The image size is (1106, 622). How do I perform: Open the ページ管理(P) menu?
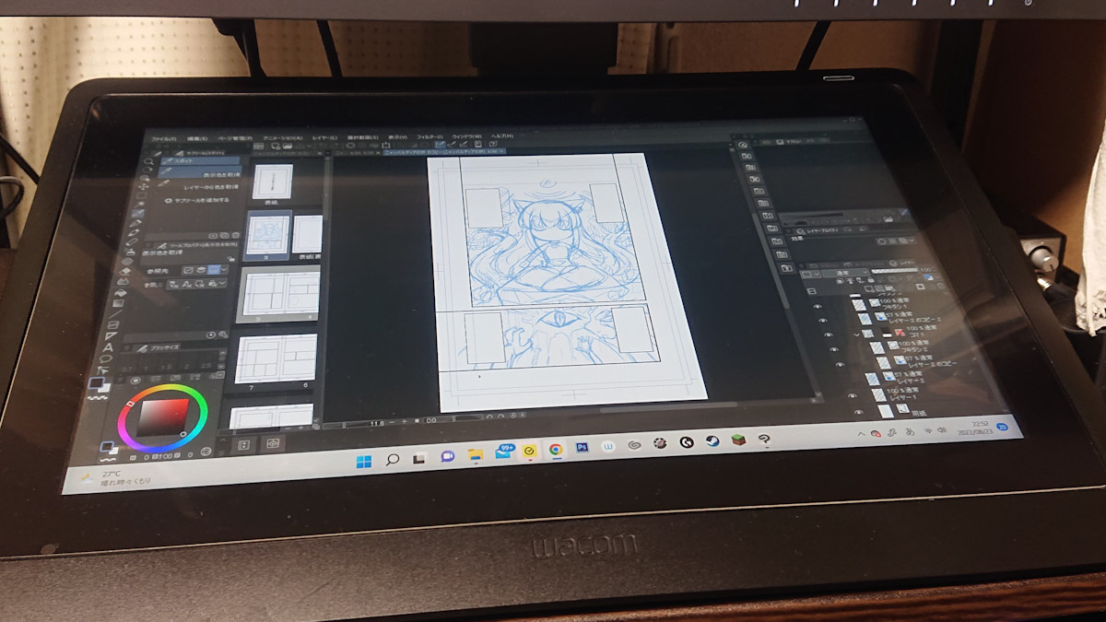234,138
